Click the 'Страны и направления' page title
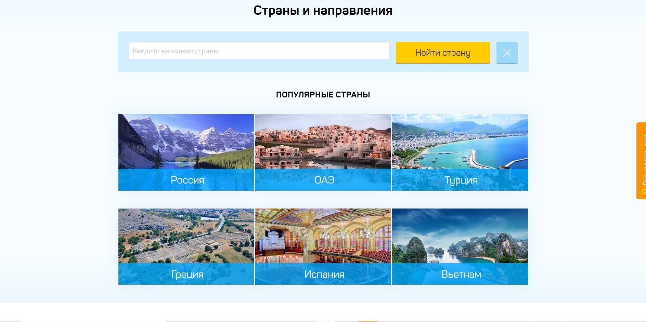Image resolution: width=646 pixels, height=322 pixels. pyautogui.click(x=323, y=11)
